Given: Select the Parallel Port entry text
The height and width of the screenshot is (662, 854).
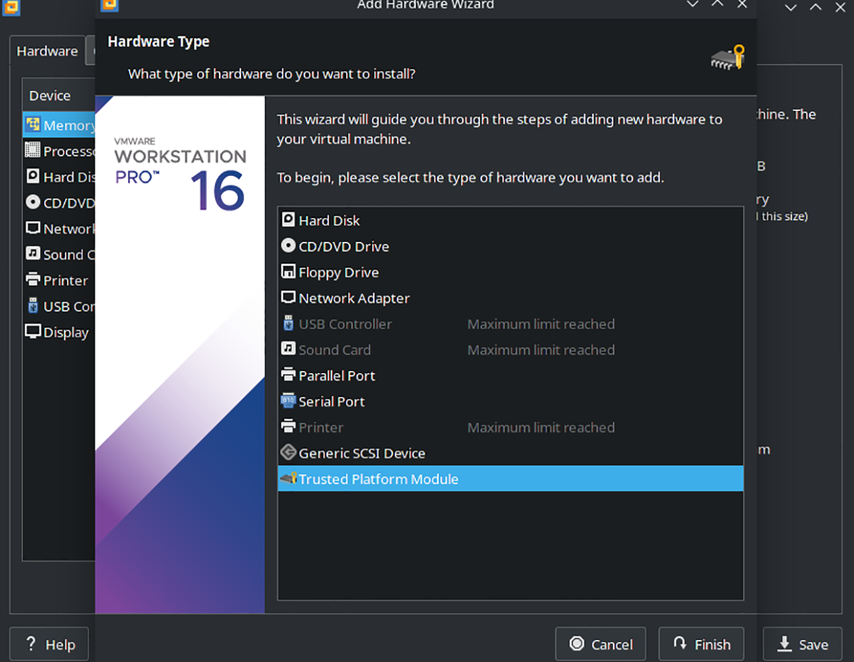Looking at the screenshot, I should pos(337,375).
